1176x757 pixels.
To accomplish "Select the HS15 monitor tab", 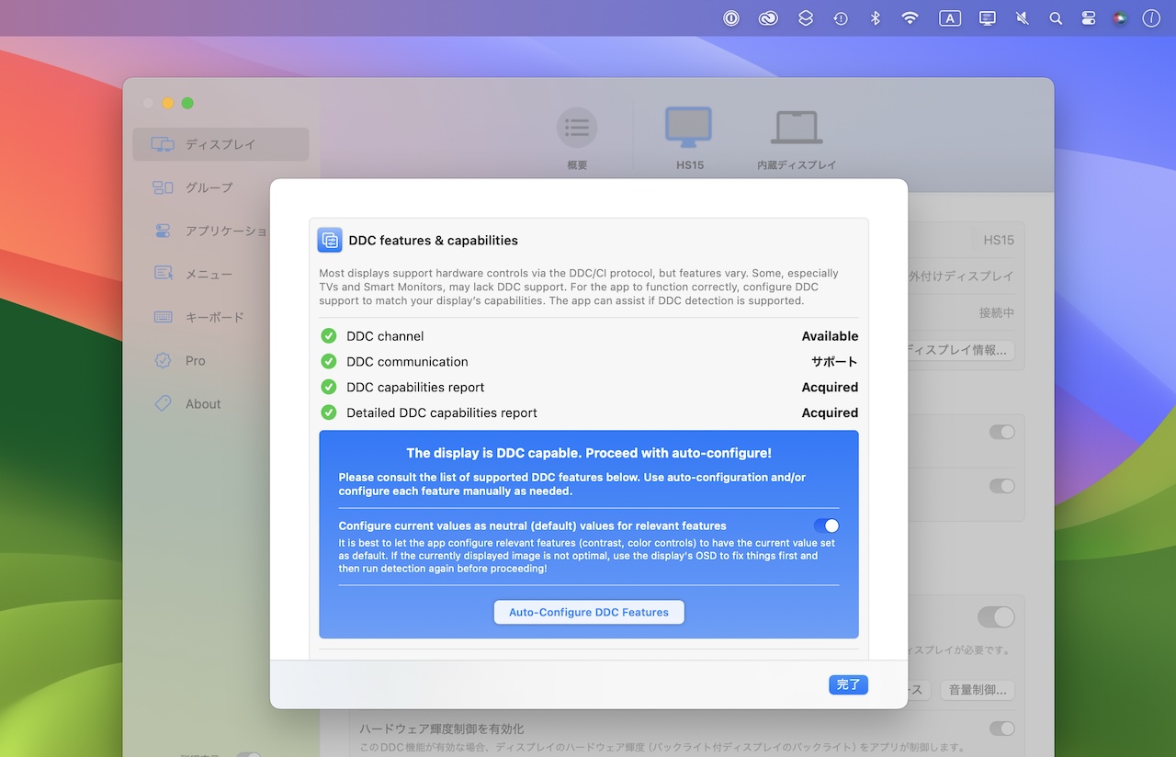I will tap(689, 140).
